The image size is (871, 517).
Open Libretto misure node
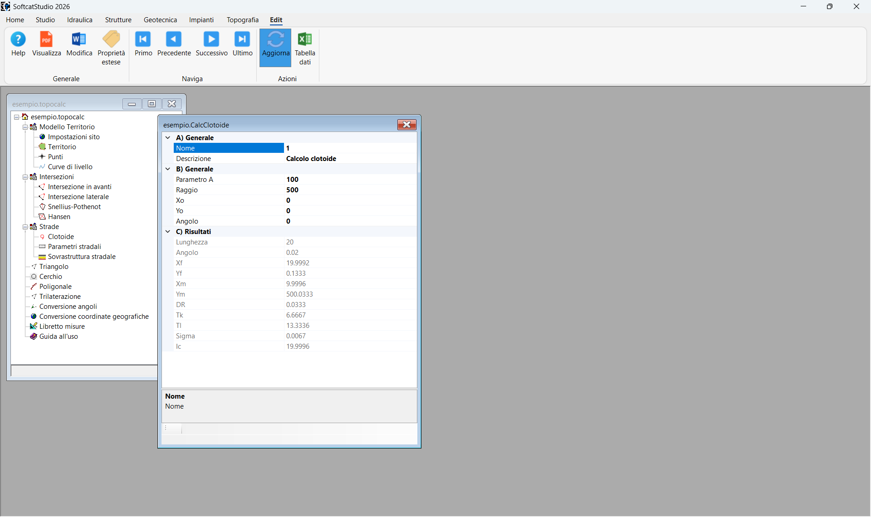62,327
